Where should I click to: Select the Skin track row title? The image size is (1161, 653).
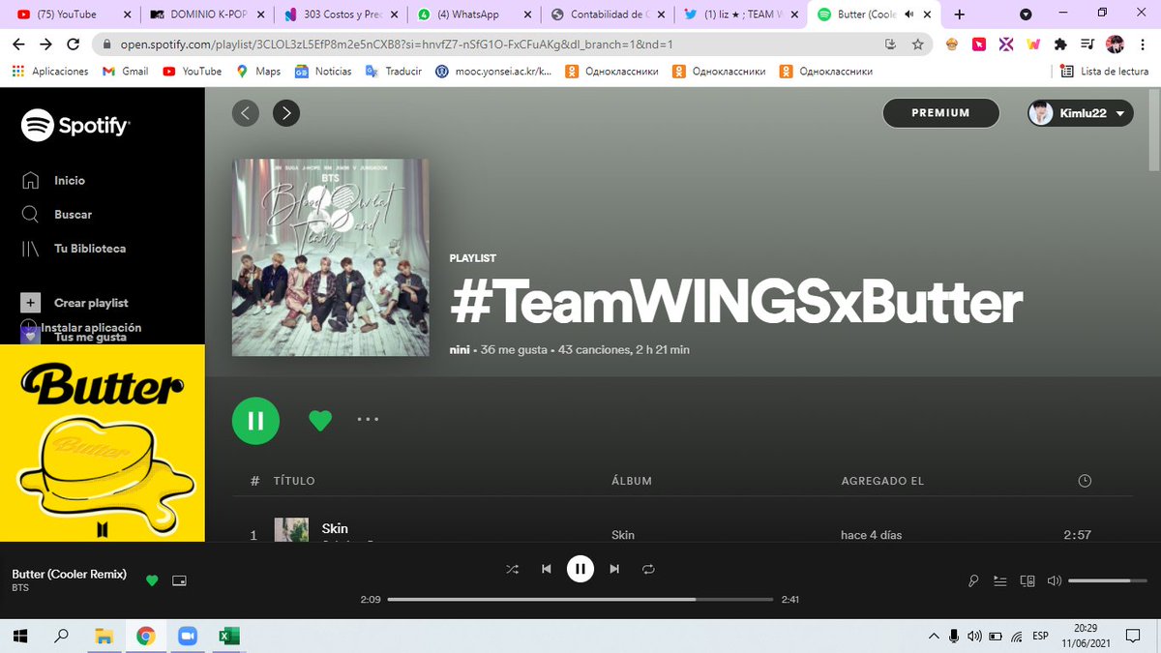pos(335,528)
